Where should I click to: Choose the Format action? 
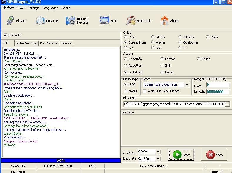(x=162, y=59)
